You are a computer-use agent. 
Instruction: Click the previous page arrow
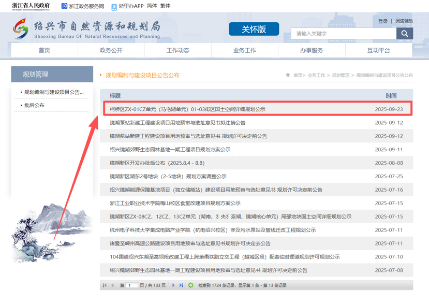(x=113, y=285)
